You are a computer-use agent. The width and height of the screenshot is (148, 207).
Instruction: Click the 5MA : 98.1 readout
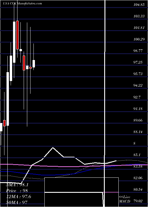click(x=17, y=185)
